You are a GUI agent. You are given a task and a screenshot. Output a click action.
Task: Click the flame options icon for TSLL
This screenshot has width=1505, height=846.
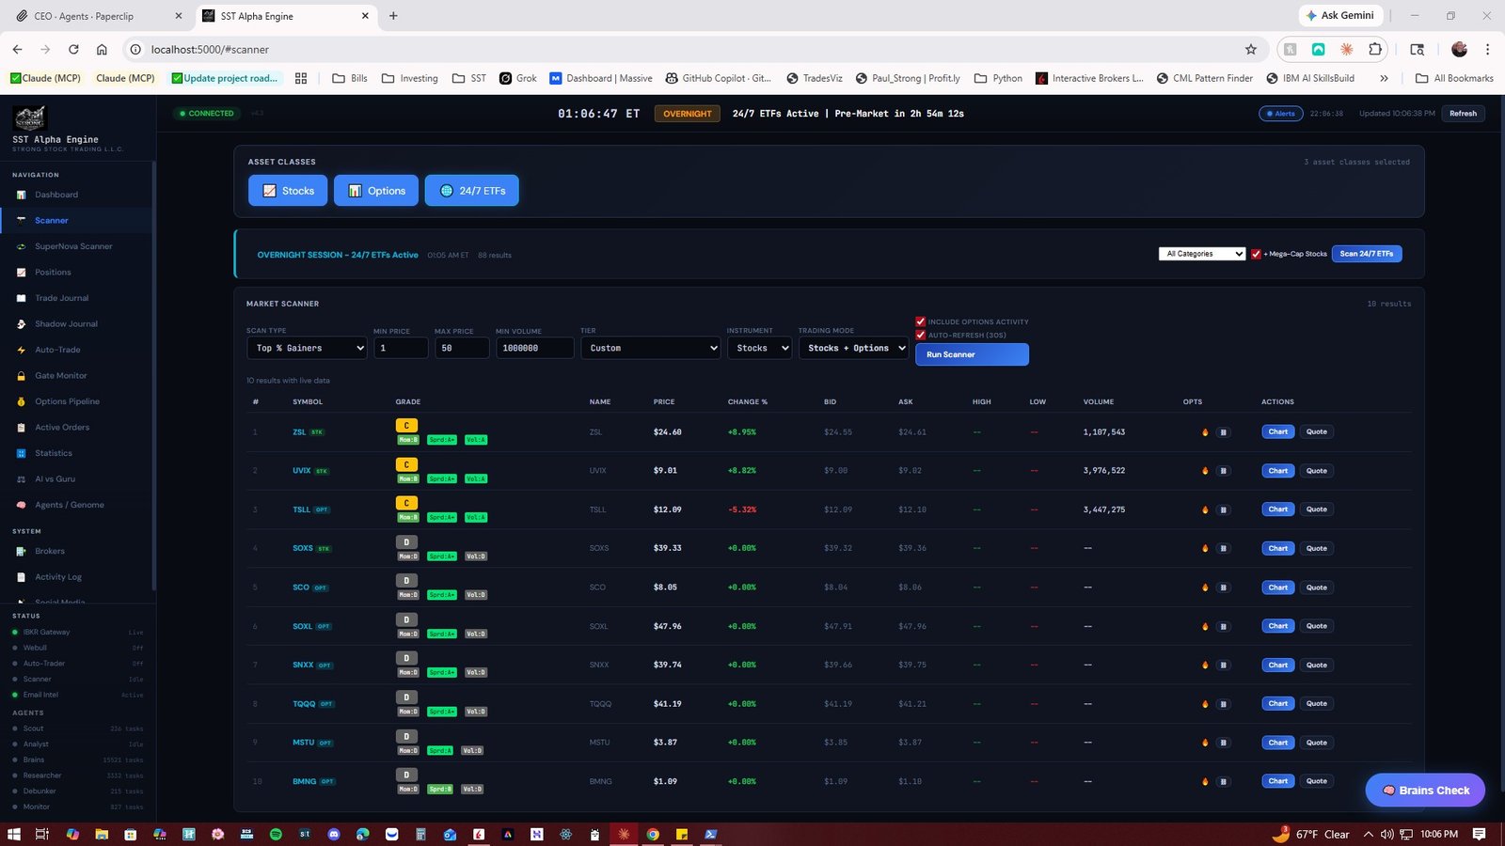[x=1205, y=509]
